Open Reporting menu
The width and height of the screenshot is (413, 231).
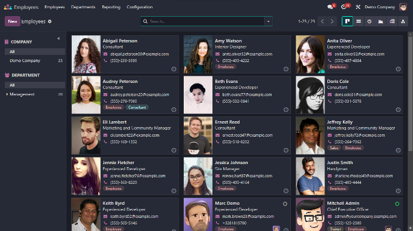pos(111,7)
